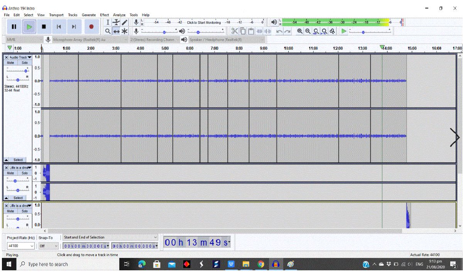
Task: Enable the Multi-Tool mode
Action: point(123,31)
